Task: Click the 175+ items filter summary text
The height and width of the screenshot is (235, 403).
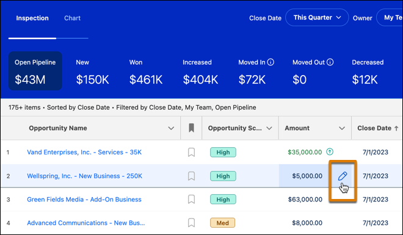Action: coord(132,107)
